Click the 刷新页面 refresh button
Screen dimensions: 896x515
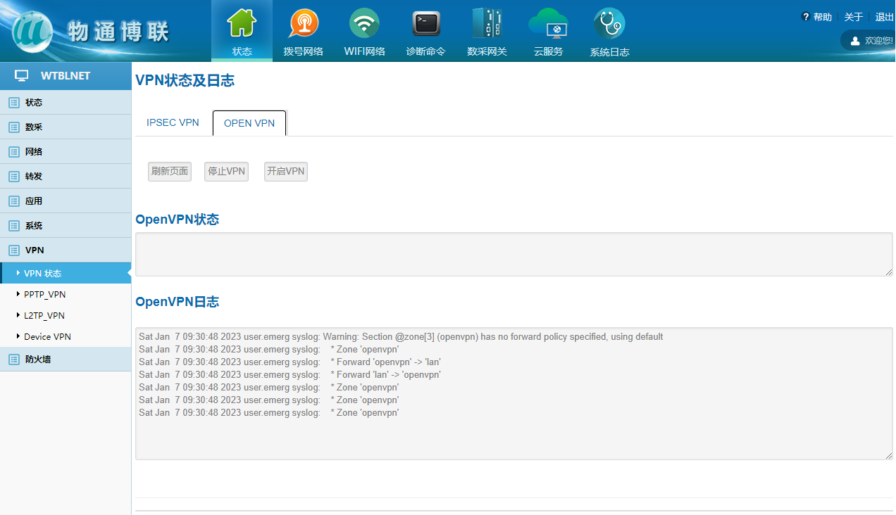pyautogui.click(x=170, y=172)
